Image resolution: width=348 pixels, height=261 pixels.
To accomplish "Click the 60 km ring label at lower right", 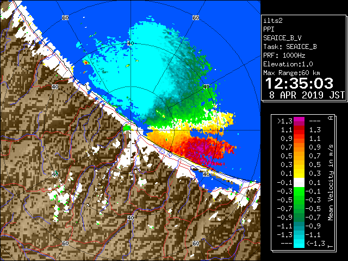I will (196, 243).
